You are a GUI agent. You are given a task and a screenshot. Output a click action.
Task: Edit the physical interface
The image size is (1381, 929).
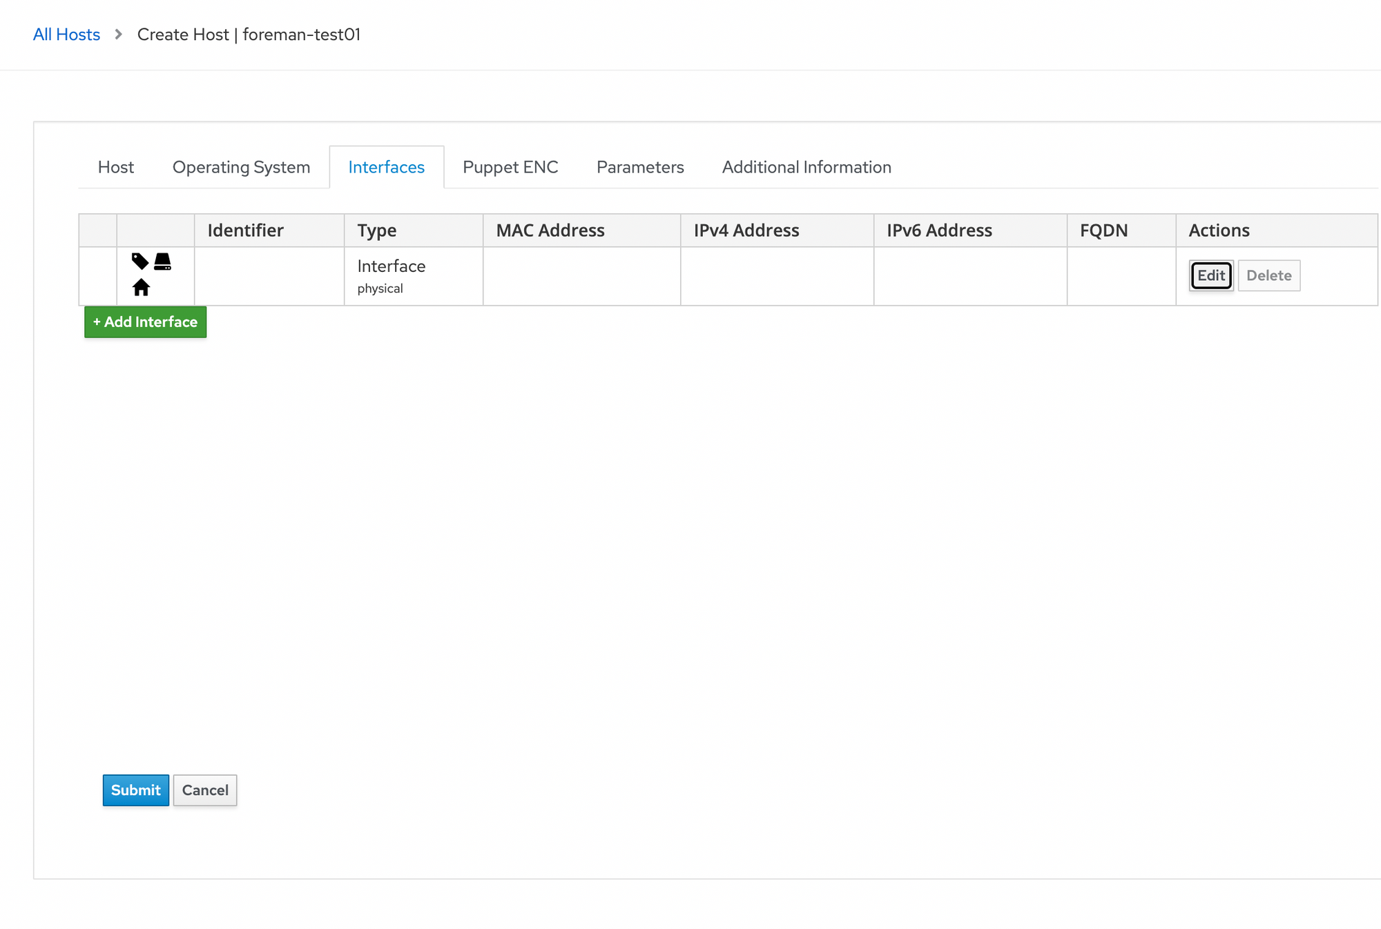(x=1210, y=275)
